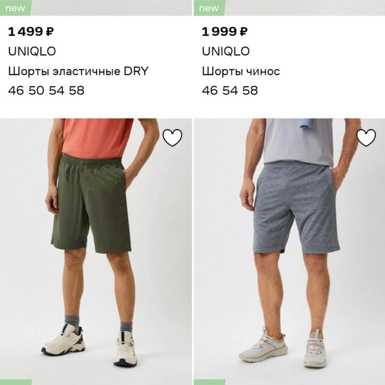
Task: Click the UNIQLO brand above Шорты эластичные DRY
Action: [x=32, y=51]
